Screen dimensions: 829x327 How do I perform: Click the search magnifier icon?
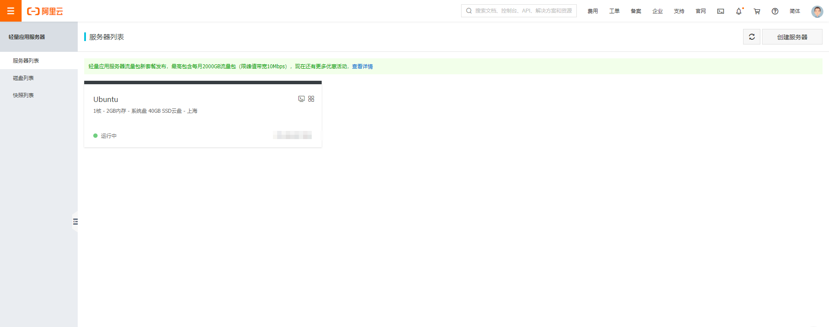tap(469, 11)
